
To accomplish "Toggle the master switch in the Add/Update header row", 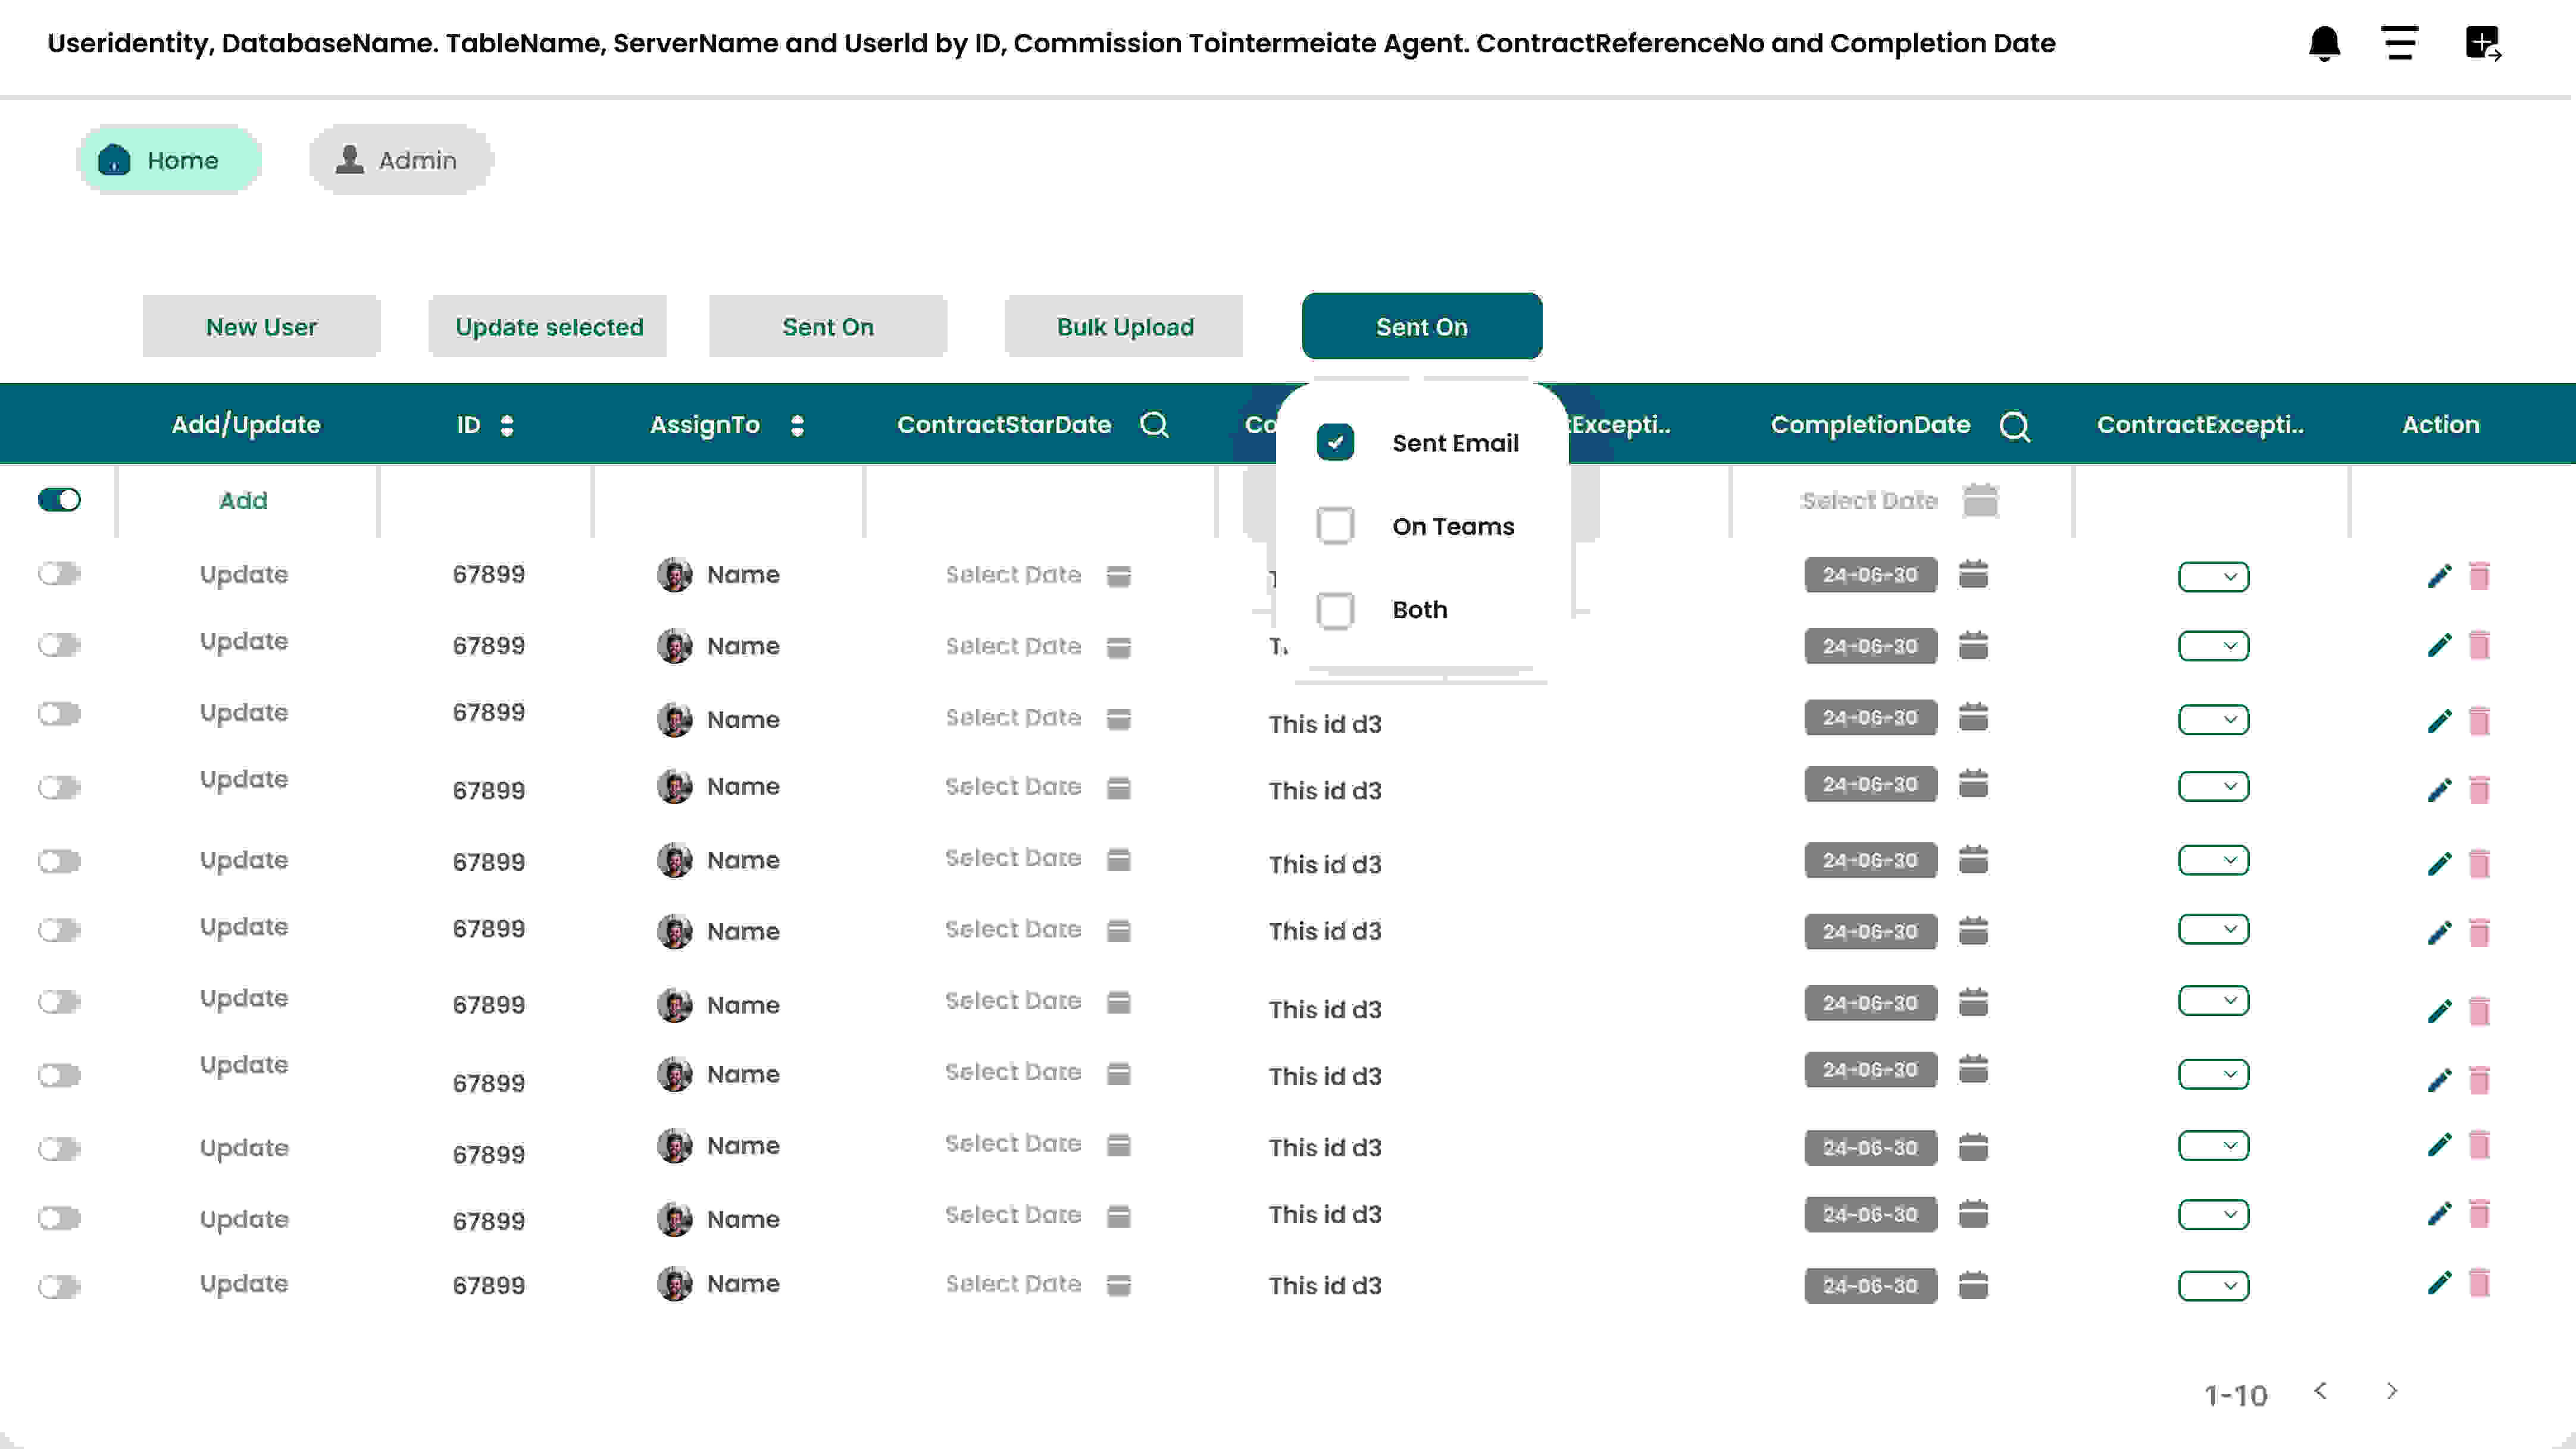I will (59, 500).
